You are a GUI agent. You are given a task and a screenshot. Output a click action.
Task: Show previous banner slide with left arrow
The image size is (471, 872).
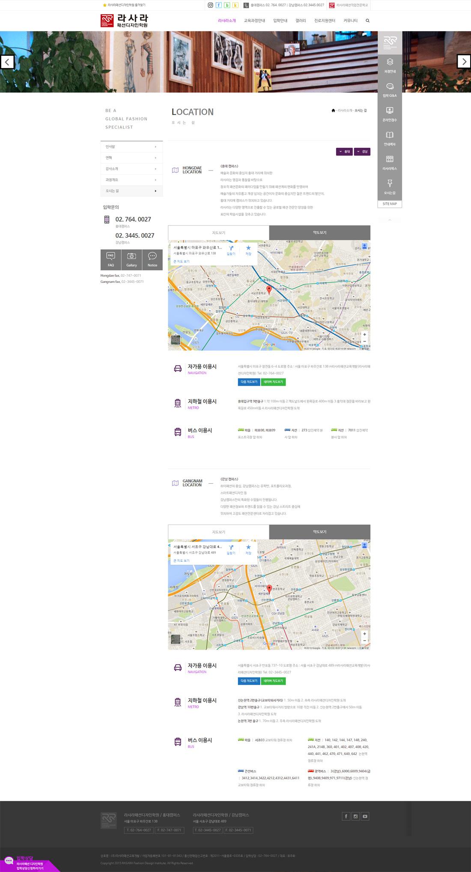[x=7, y=62]
